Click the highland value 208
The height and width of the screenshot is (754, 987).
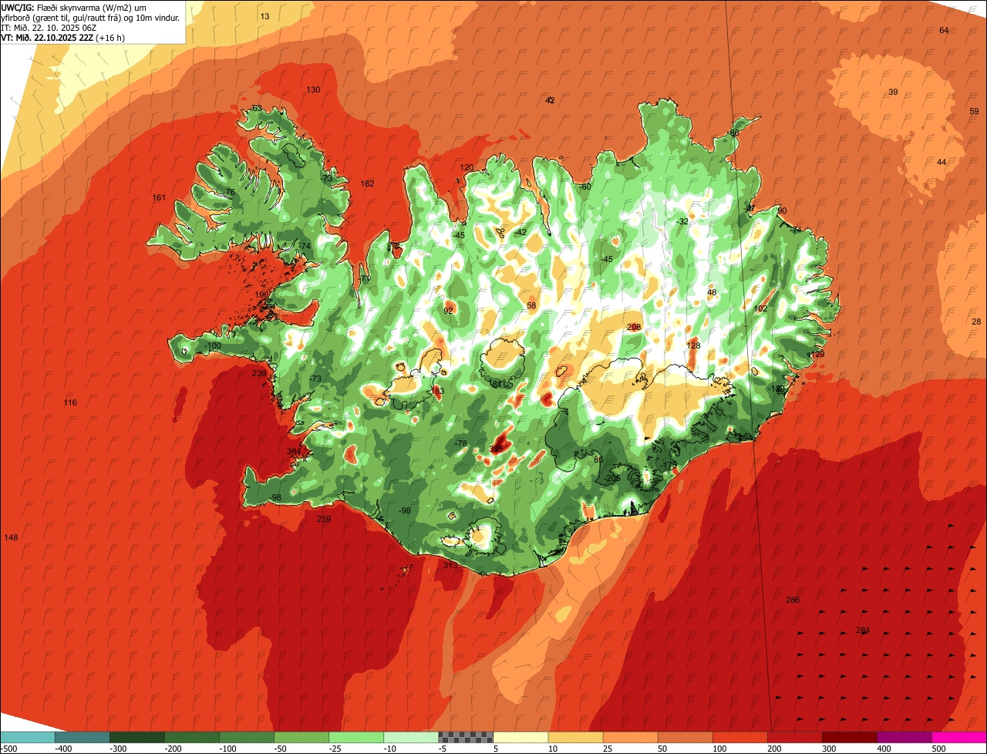coord(634,327)
